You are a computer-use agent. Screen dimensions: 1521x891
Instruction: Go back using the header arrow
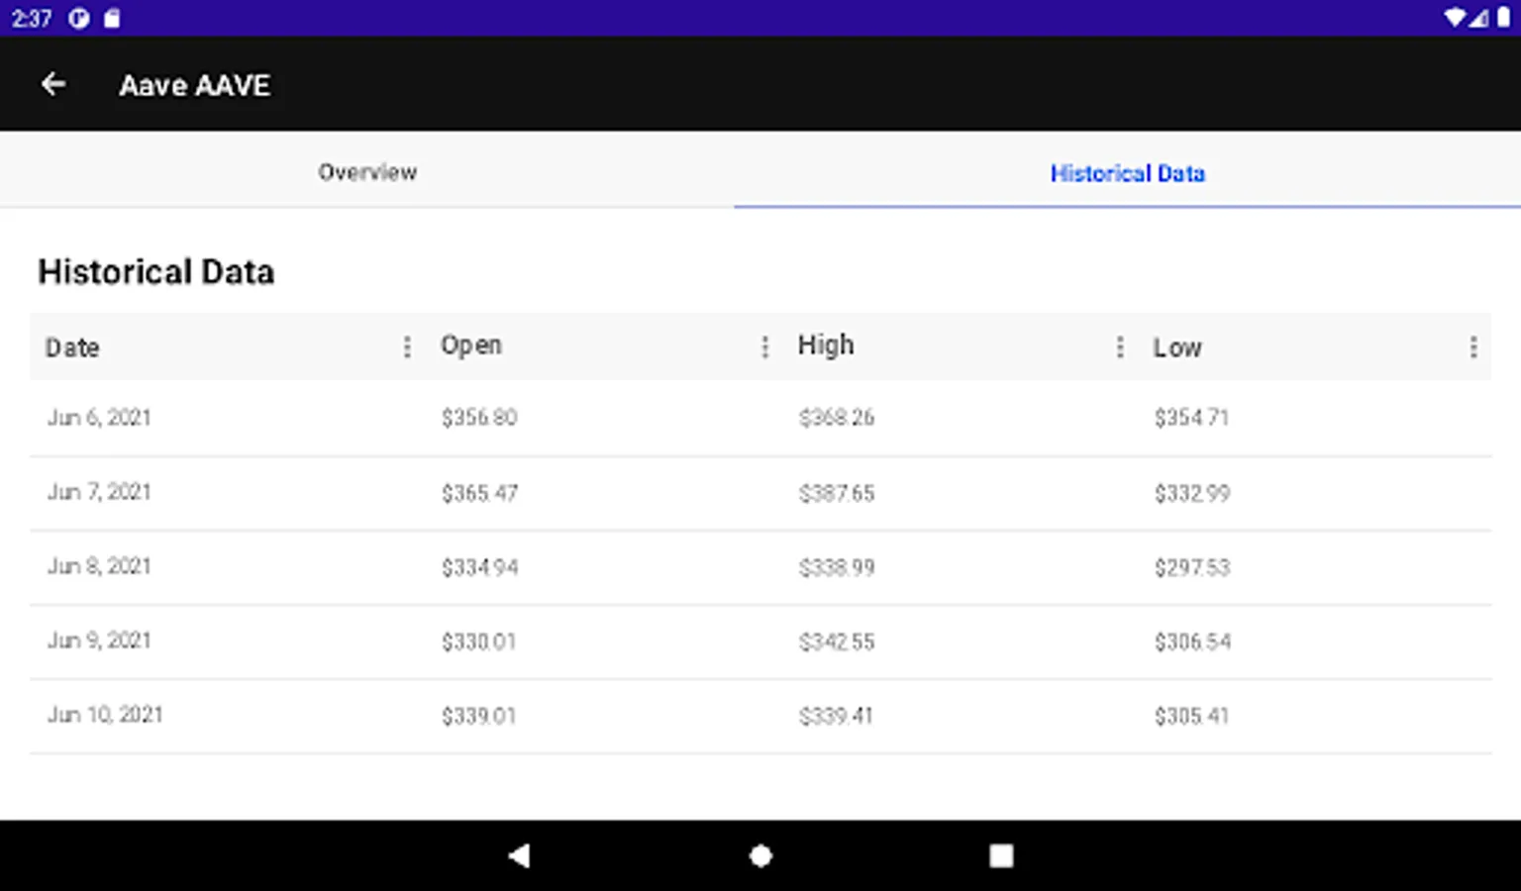53,85
